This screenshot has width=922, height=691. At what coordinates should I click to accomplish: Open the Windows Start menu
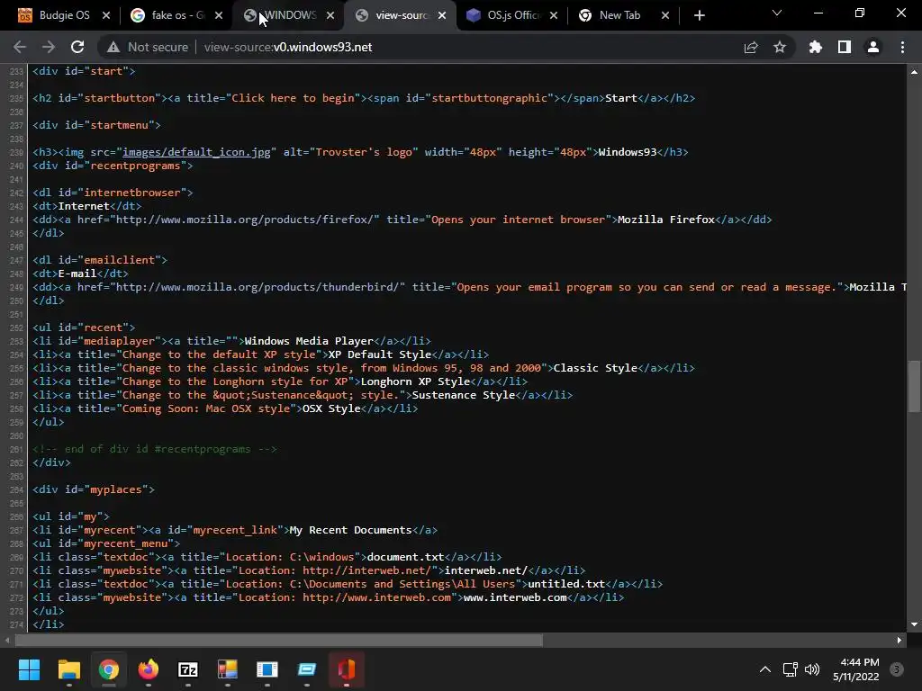(x=29, y=669)
